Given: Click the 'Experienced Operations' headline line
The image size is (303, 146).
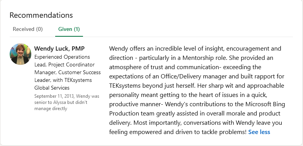Looking at the screenshot, I should point(62,57).
